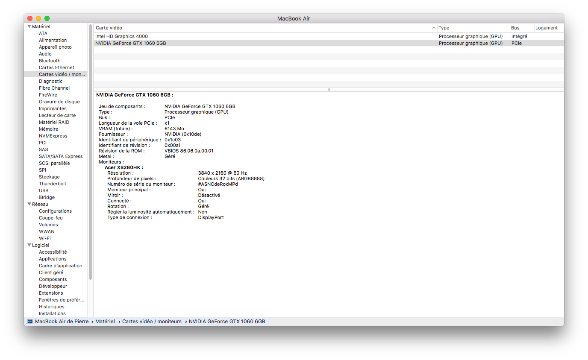The image size is (588, 360).
Task: Click Cartes vidéo / moniteurs in the path bar
Action: (152, 322)
